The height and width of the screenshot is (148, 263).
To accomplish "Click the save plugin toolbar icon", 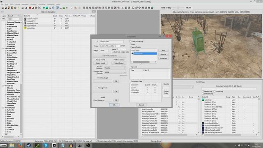I will point(6,8).
